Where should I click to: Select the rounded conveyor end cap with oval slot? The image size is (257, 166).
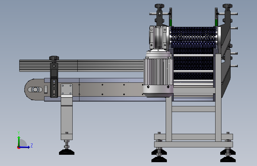34,89
